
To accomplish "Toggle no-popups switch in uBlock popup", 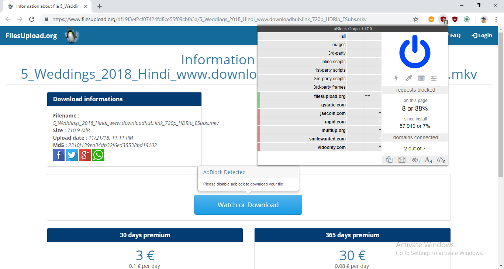I will click(x=389, y=160).
